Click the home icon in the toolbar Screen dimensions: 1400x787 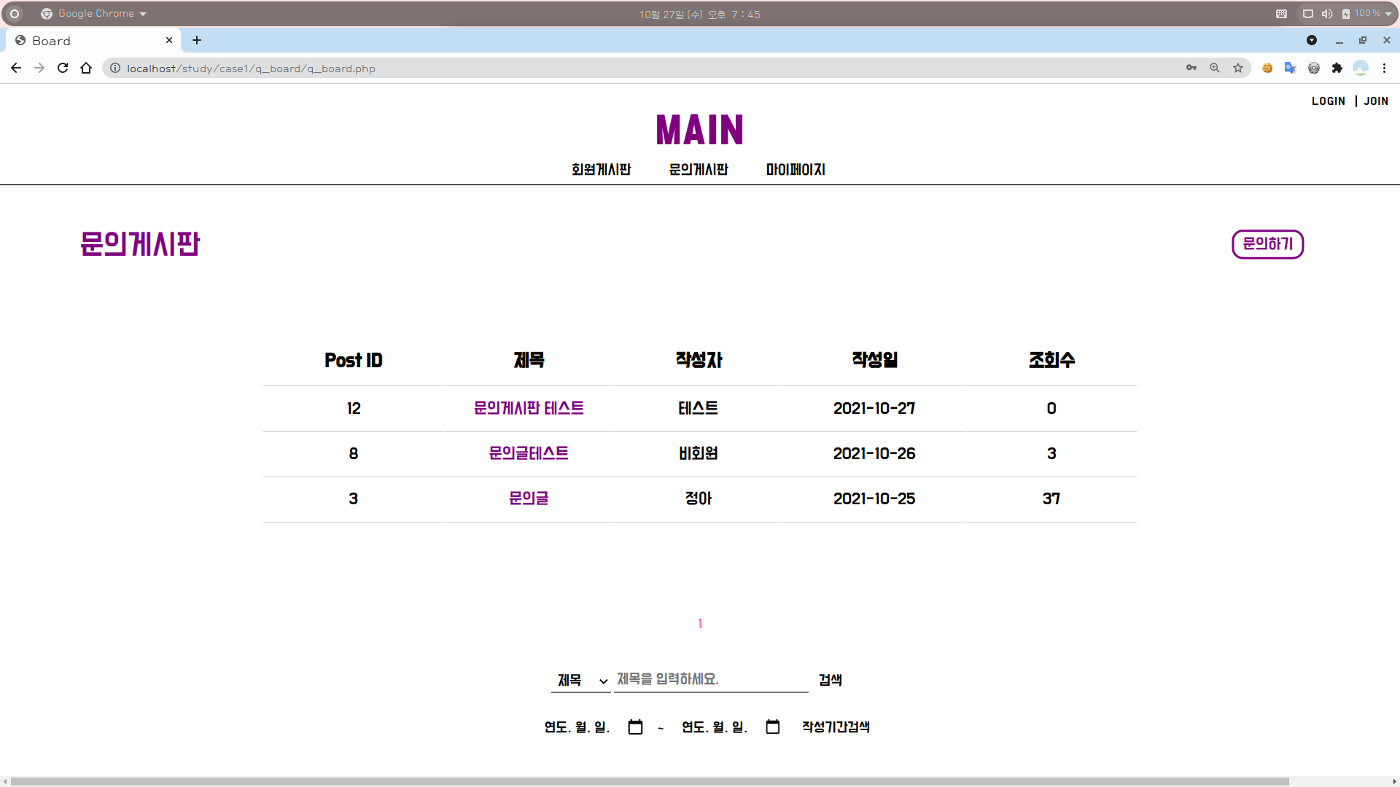coord(86,68)
